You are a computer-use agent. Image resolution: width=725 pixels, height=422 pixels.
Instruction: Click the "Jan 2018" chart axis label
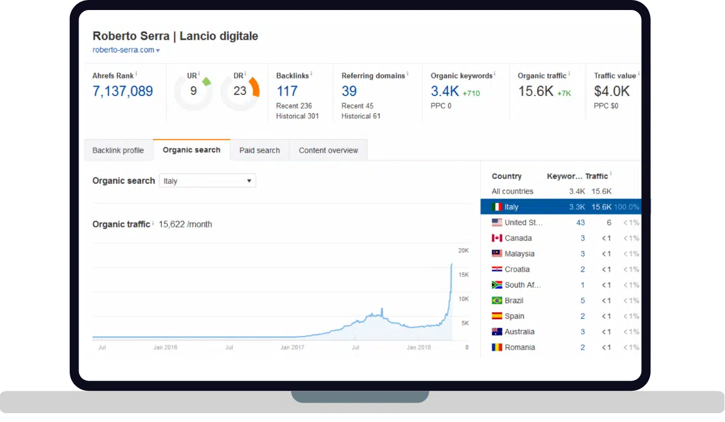[419, 348]
